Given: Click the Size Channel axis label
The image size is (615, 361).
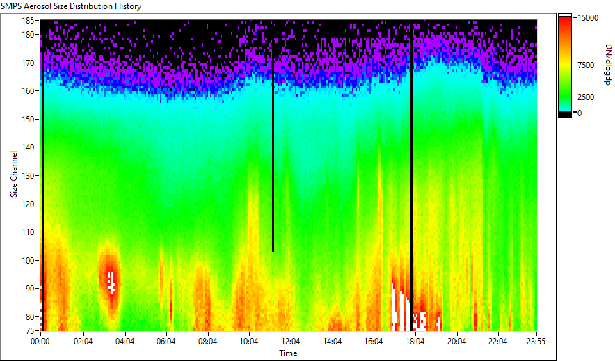Looking at the screenshot, I should [14, 174].
